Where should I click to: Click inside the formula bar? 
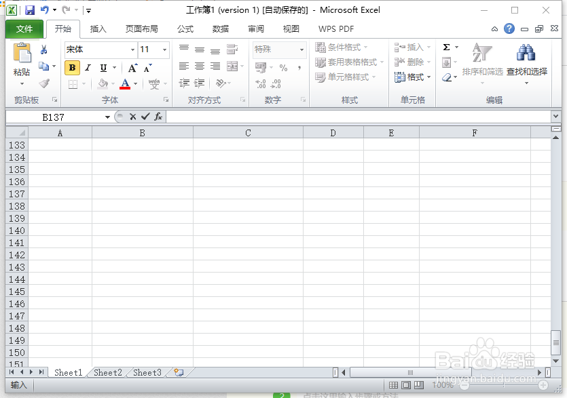[x=306, y=116]
